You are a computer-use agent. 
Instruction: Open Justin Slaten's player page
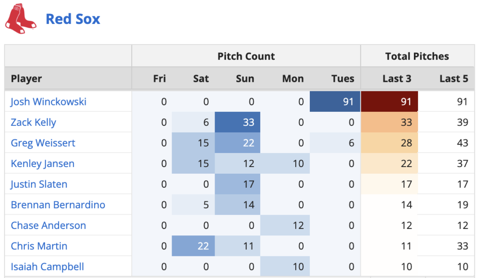(x=38, y=184)
